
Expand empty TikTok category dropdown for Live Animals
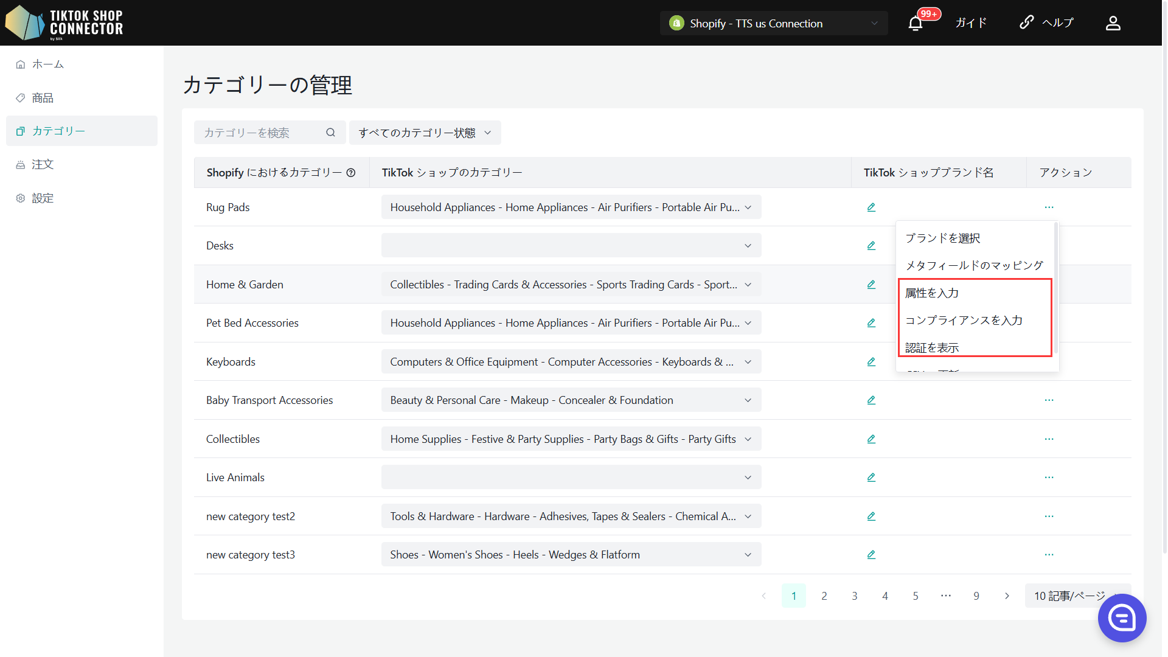[x=571, y=478]
